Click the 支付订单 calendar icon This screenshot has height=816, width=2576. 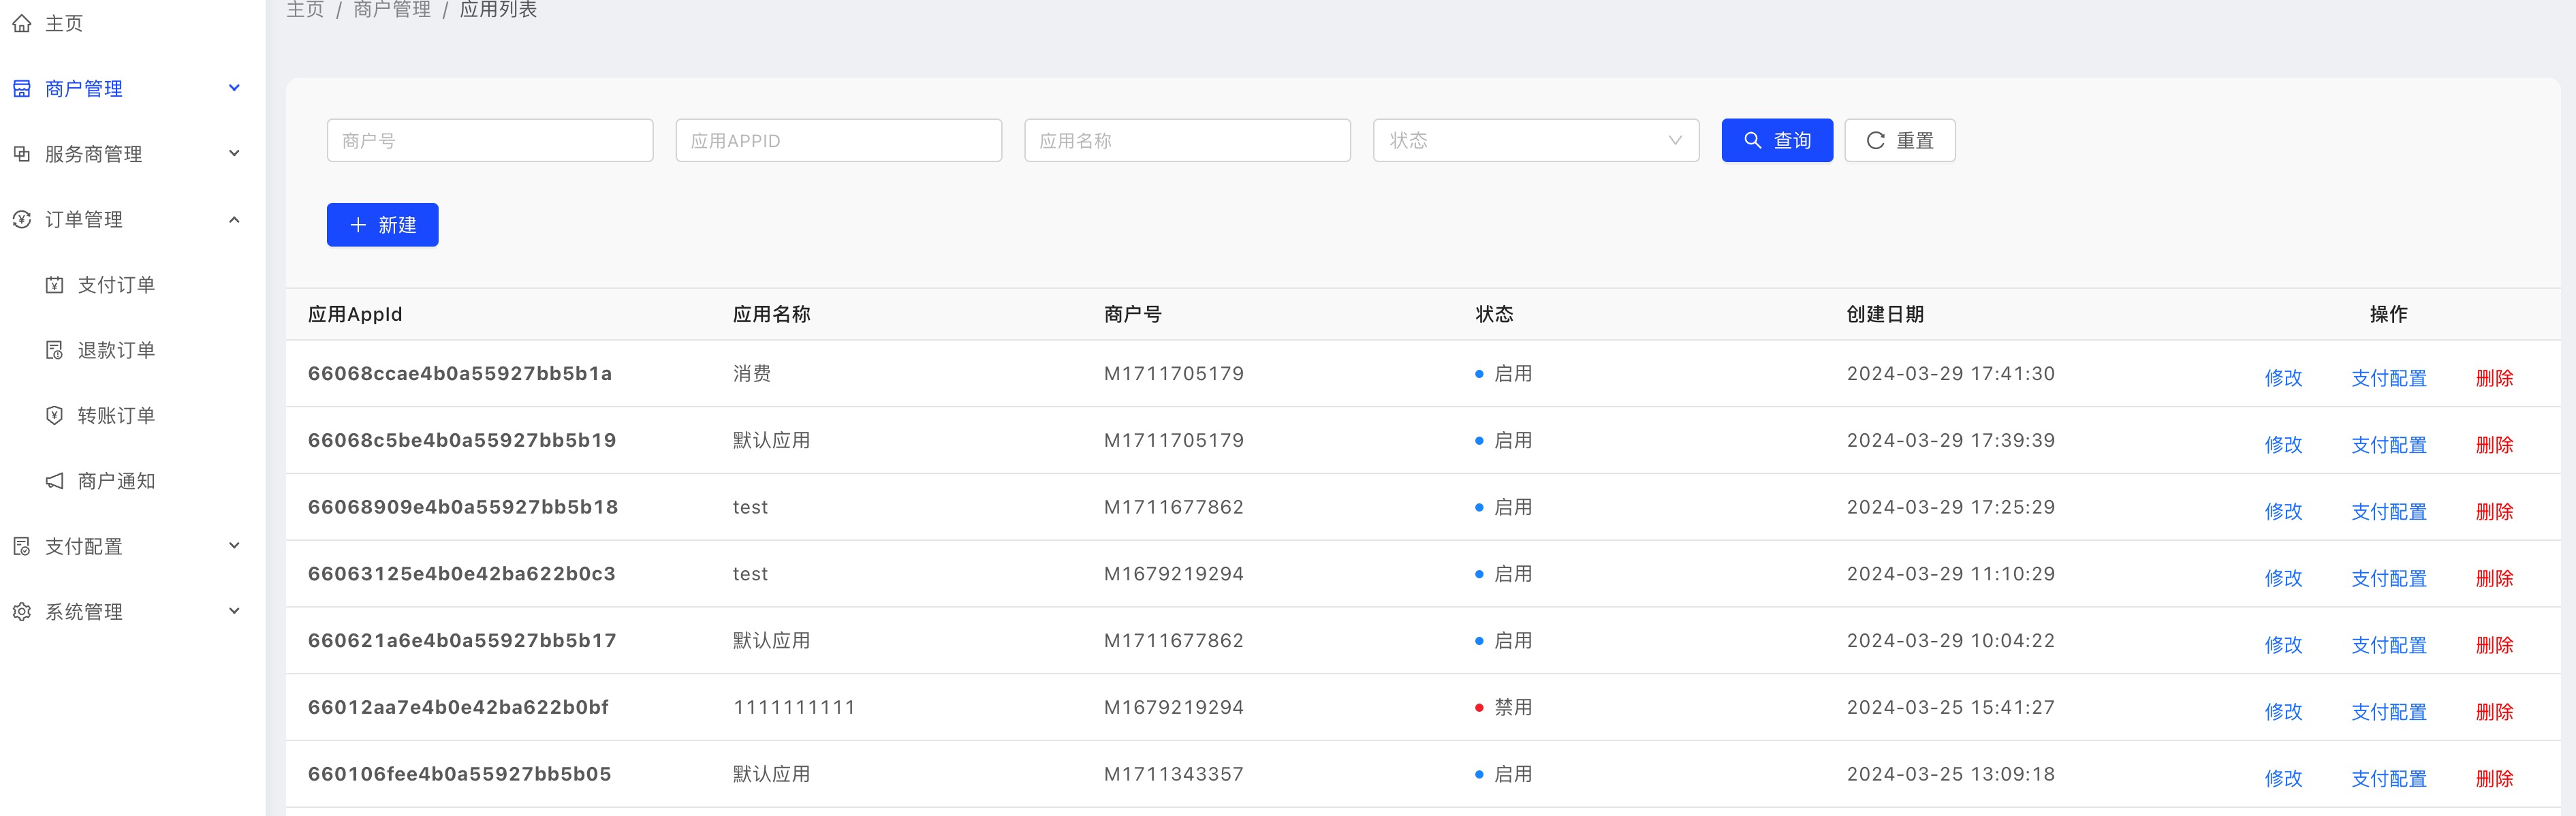[54, 285]
